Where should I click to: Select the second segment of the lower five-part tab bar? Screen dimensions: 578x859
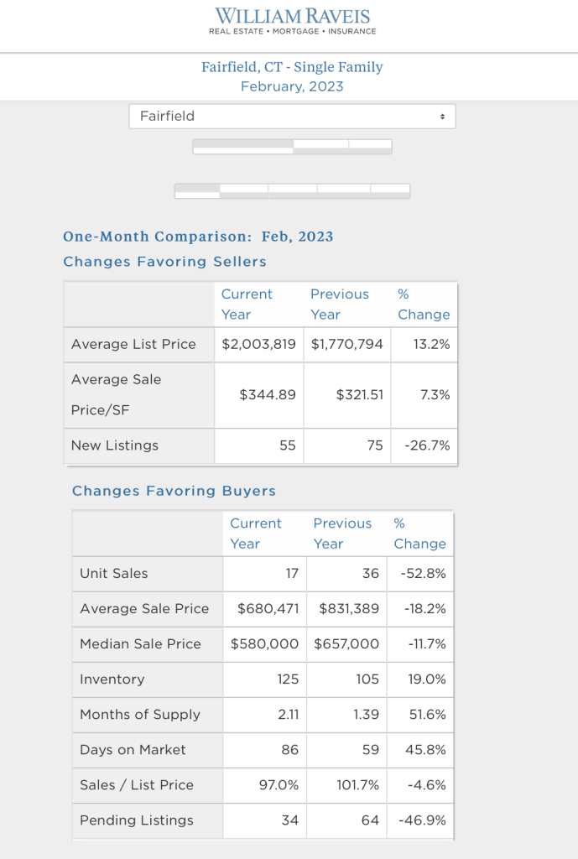(244, 190)
